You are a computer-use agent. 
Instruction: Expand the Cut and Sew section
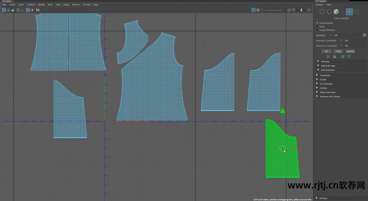pos(326,84)
